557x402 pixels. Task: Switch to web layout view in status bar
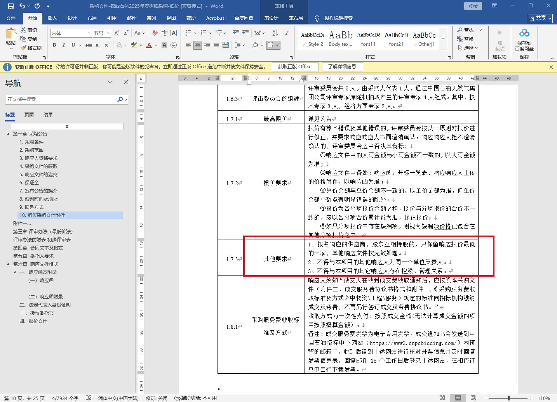coord(473,398)
